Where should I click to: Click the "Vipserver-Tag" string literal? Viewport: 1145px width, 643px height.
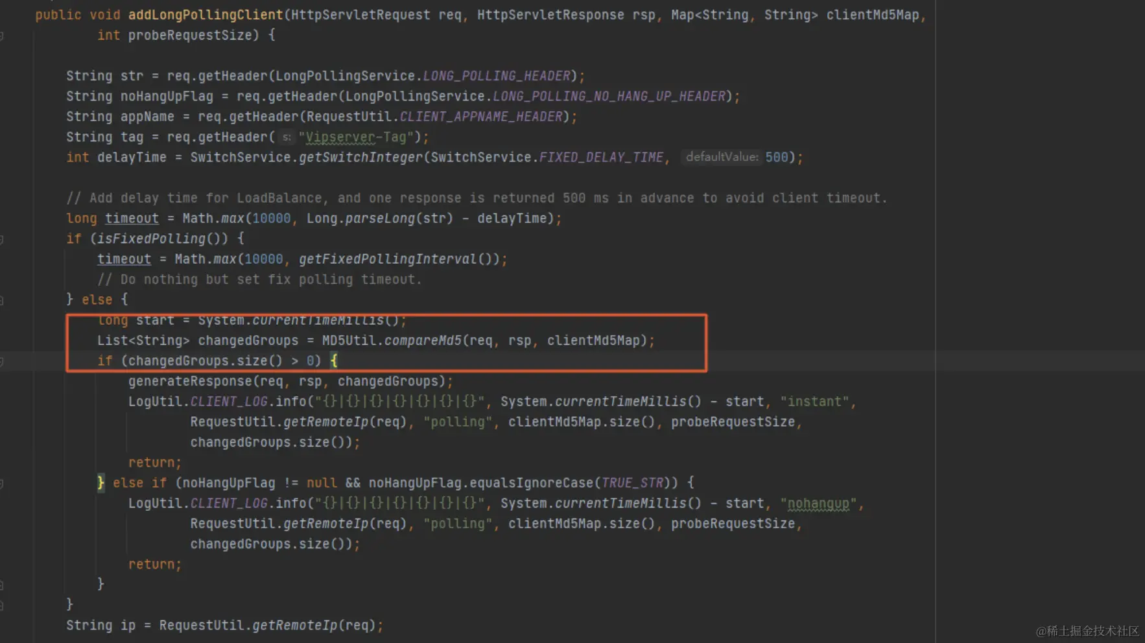click(355, 137)
